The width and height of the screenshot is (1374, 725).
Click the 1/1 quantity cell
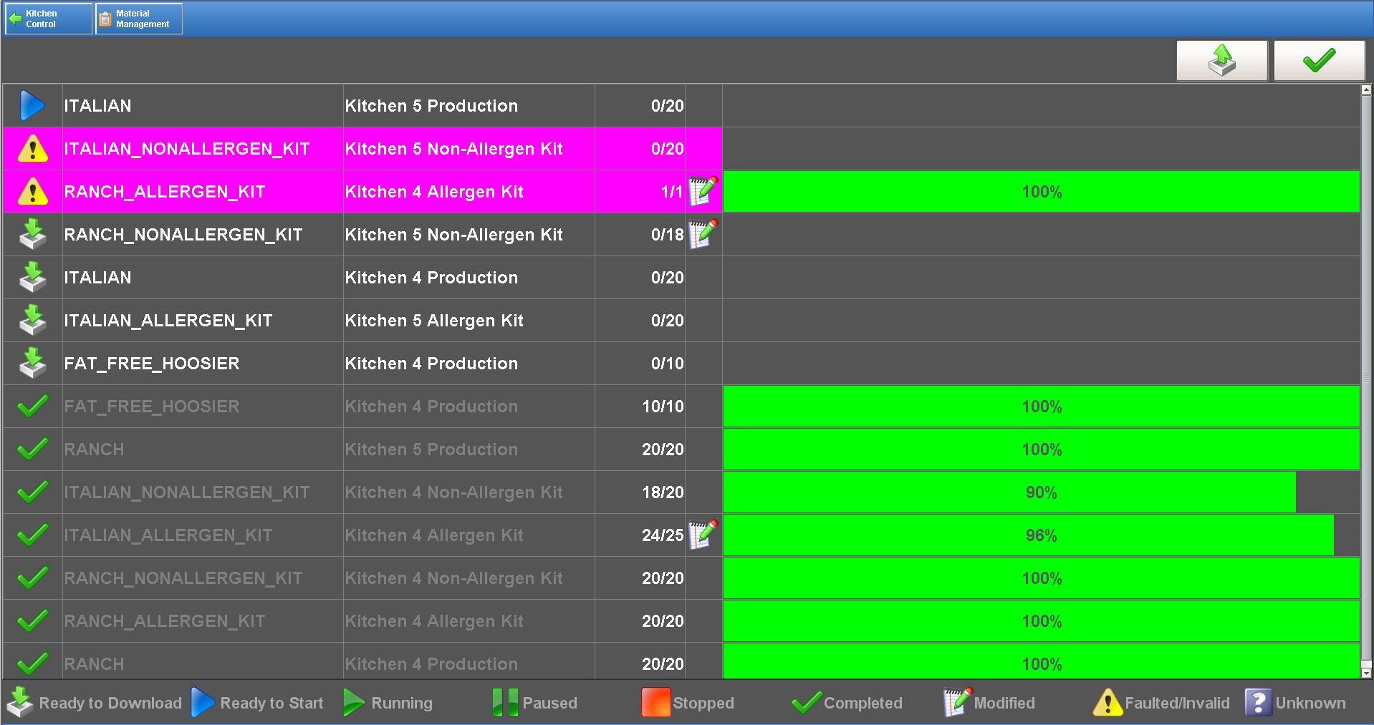tap(640, 192)
